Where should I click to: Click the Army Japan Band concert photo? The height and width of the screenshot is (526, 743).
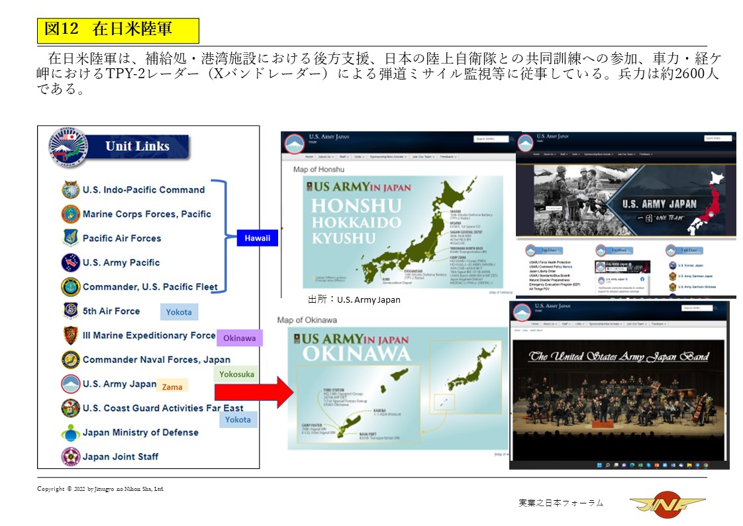[619, 400]
